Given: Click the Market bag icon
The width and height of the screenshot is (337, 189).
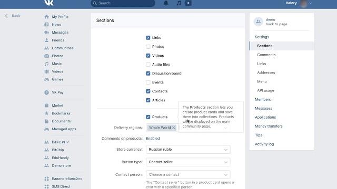Looking at the screenshot, I should (x=46, y=106).
